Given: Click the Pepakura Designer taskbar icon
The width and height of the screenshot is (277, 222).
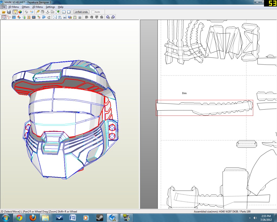Looking at the screenshot, I should 113,218.
